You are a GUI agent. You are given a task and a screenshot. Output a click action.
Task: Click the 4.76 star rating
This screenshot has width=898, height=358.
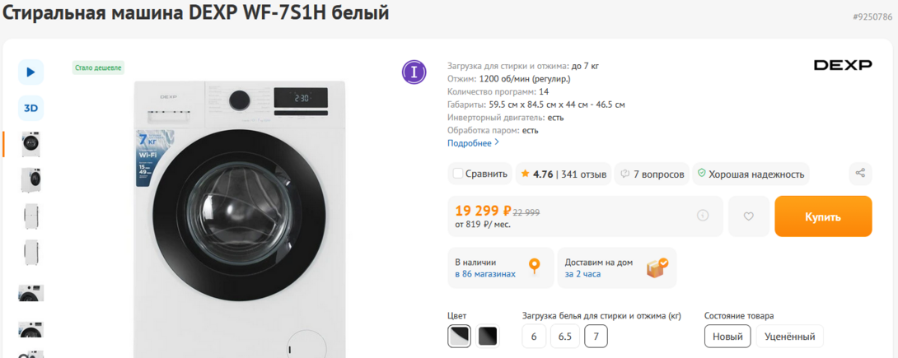536,174
